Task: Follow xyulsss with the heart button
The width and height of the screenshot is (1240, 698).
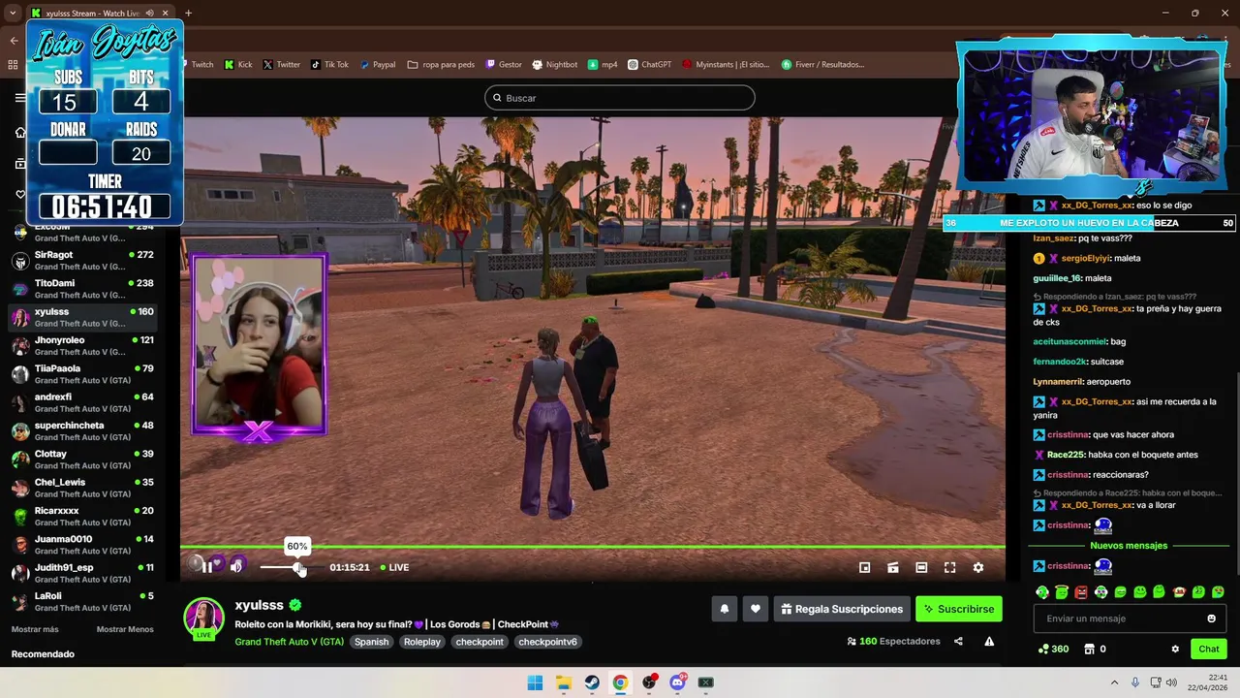Action: coord(756,609)
